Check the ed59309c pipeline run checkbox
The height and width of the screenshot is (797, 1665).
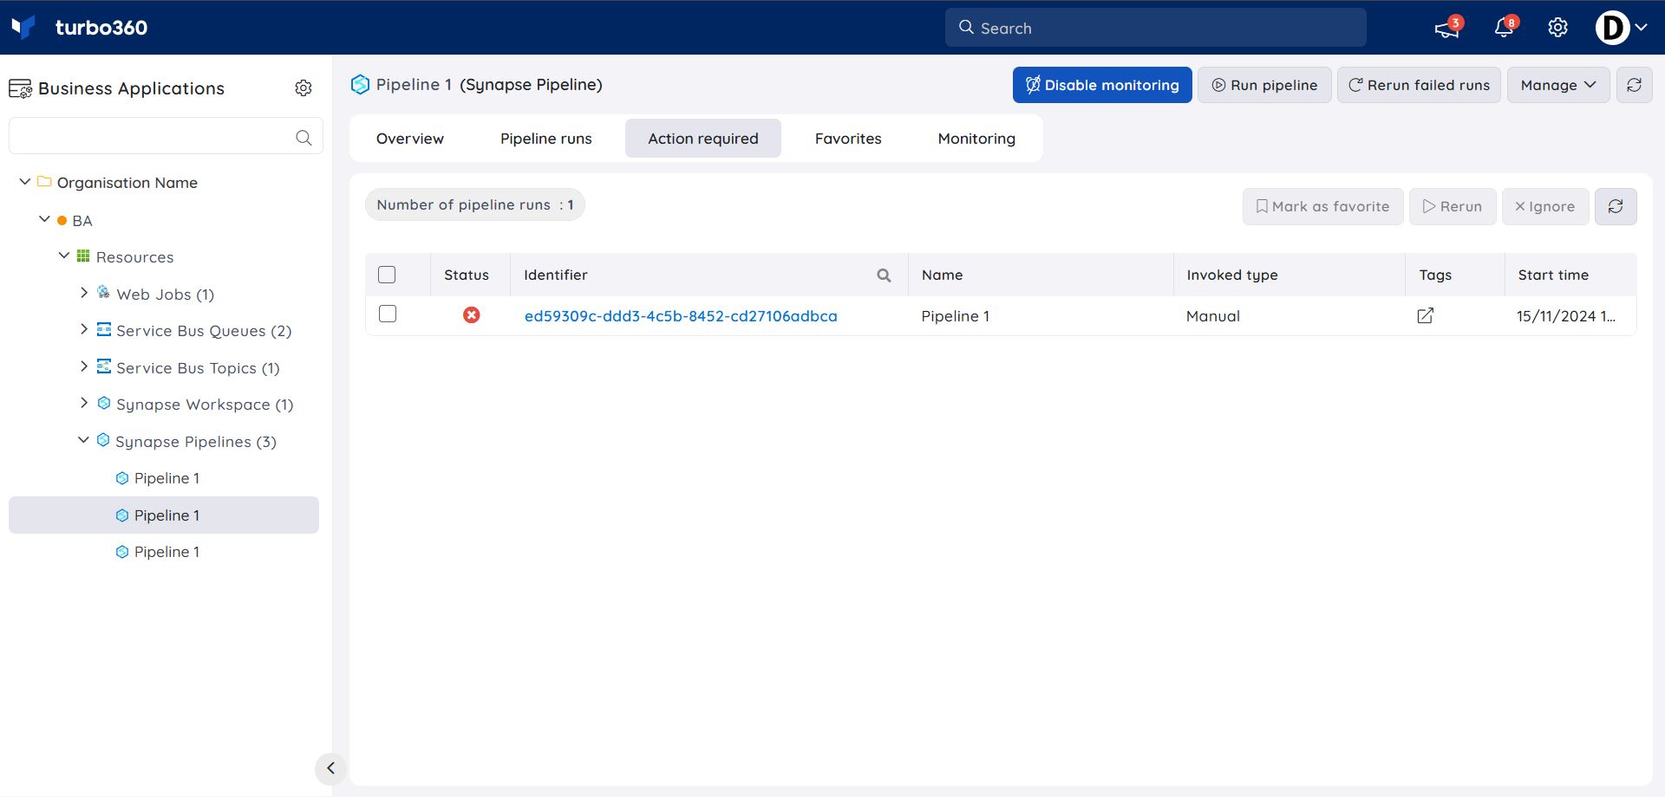388,314
